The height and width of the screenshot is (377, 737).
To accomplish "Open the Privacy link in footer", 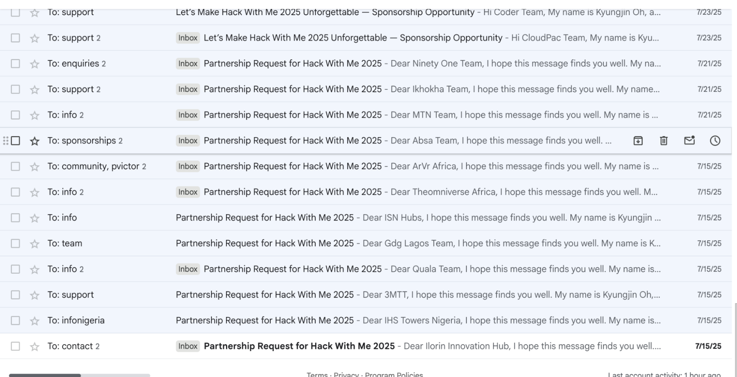I will point(346,374).
